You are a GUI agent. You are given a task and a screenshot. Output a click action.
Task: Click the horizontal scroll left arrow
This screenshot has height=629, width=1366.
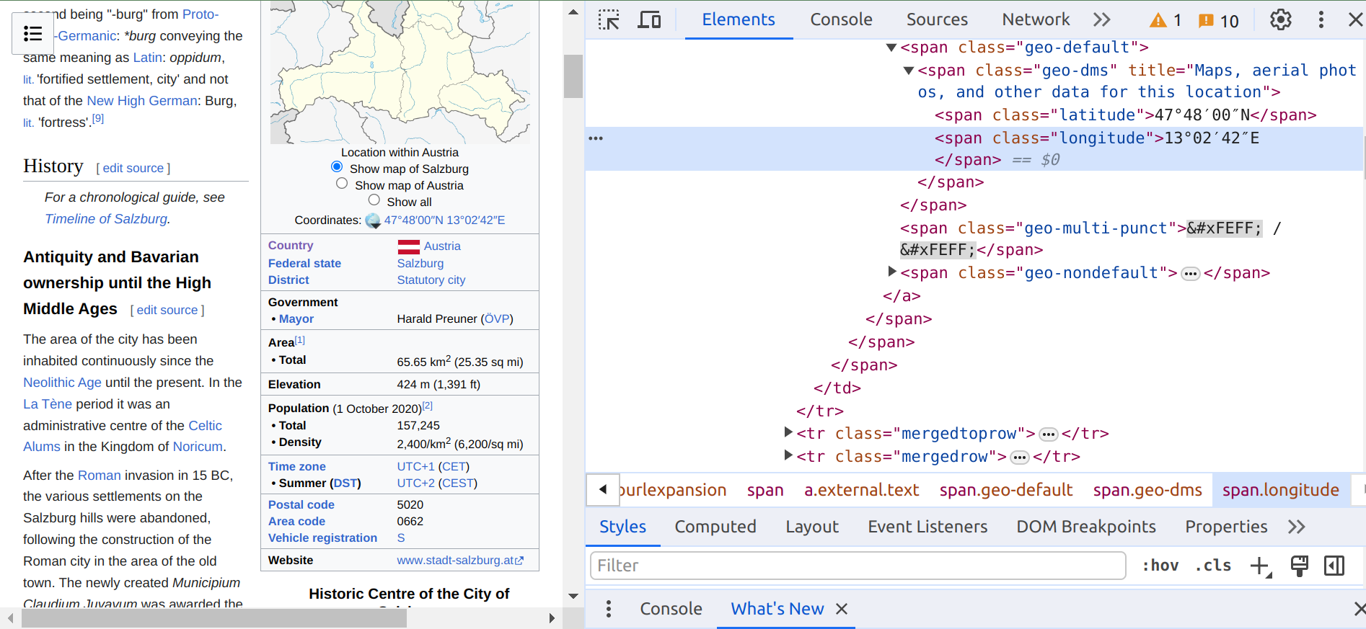click(x=10, y=618)
